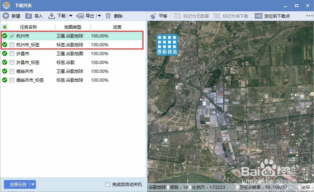Enable 完成后自动关机 checkbox

pyautogui.click(x=108, y=185)
